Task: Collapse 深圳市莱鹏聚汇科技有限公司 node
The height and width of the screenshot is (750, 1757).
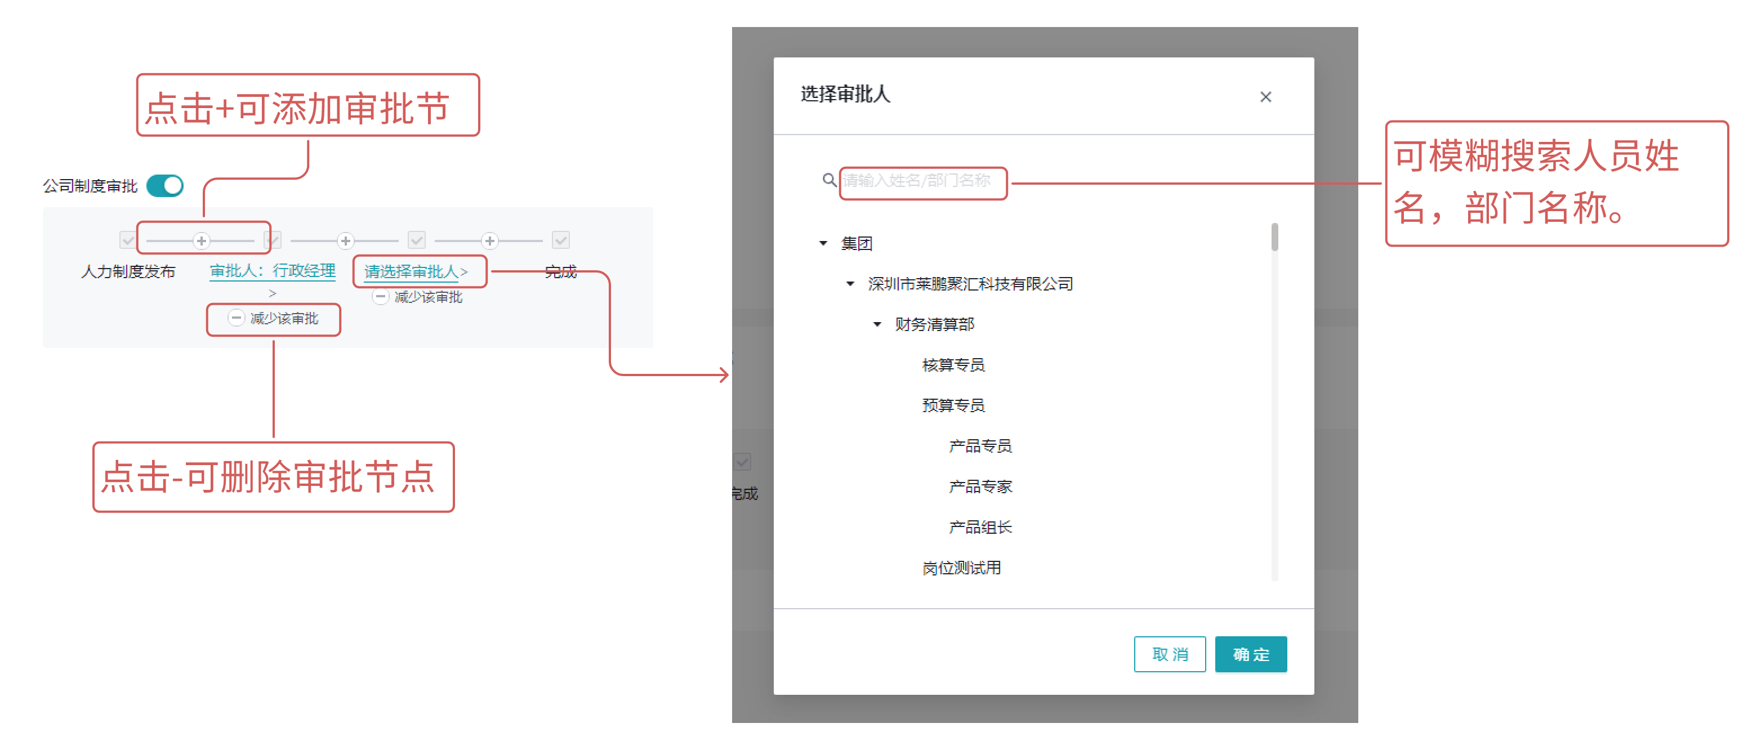Action: pyautogui.click(x=850, y=284)
